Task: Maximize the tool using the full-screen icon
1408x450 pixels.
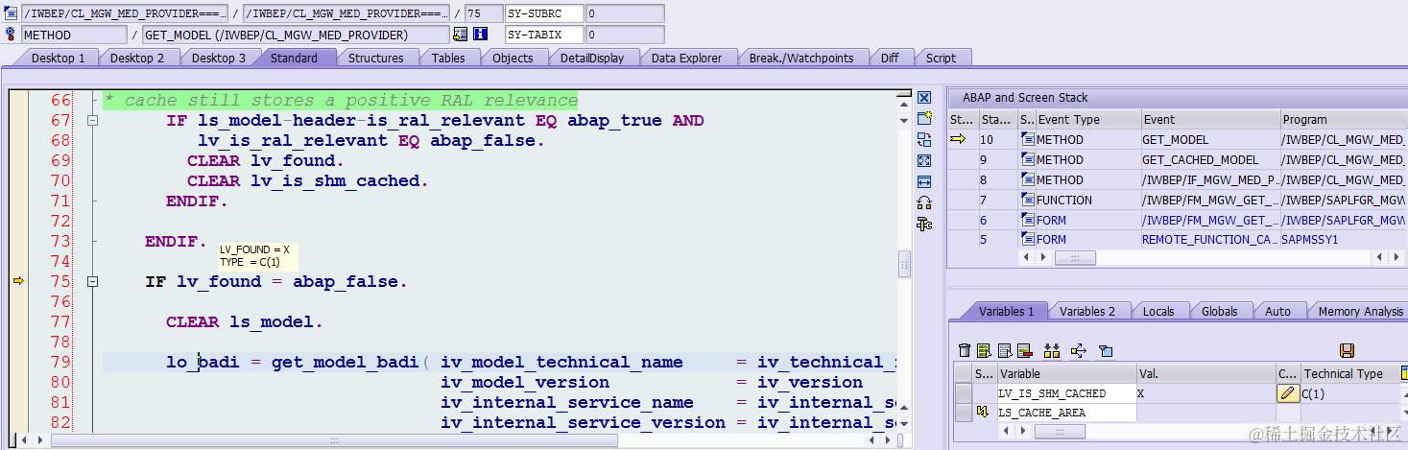Action: (x=924, y=161)
